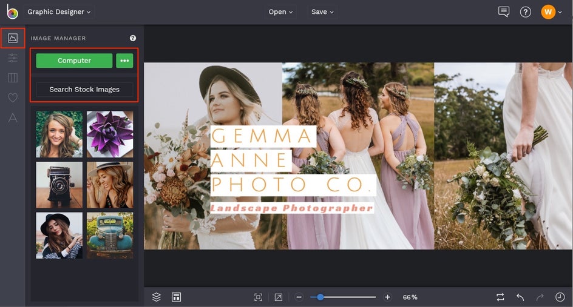Click the Search Stock Images button
Screen dimensions: 573x307
coord(84,90)
